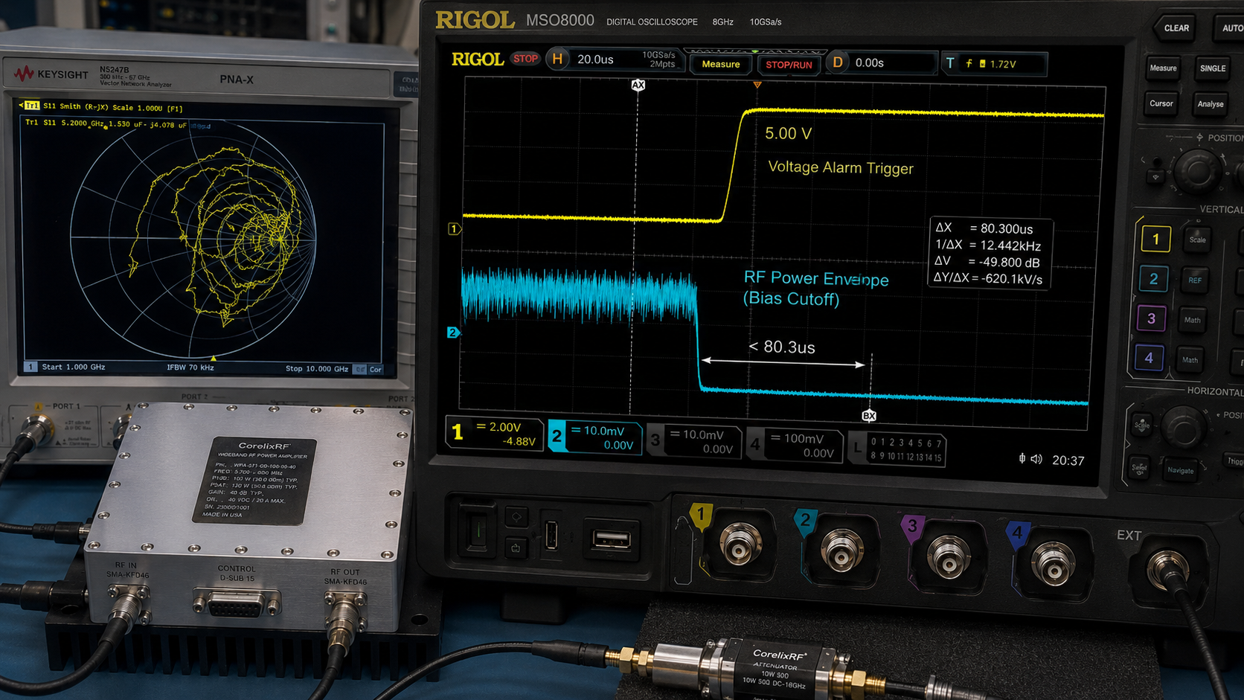Tap the cursor measurement readout box
This screenshot has width=1244, height=700.
click(989, 253)
